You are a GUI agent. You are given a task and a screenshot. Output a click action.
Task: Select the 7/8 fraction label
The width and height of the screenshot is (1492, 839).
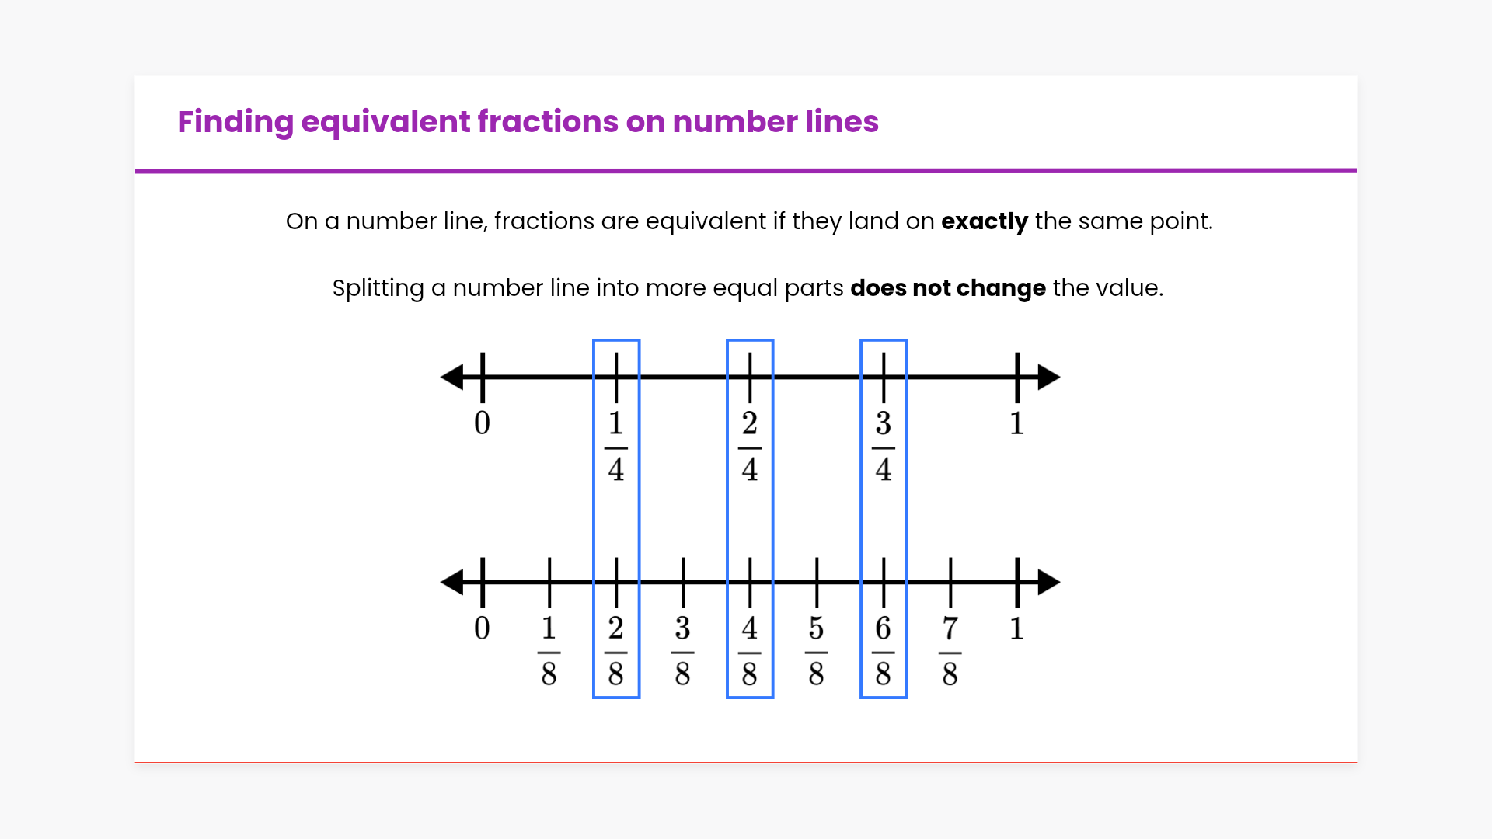[x=950, y=651]
